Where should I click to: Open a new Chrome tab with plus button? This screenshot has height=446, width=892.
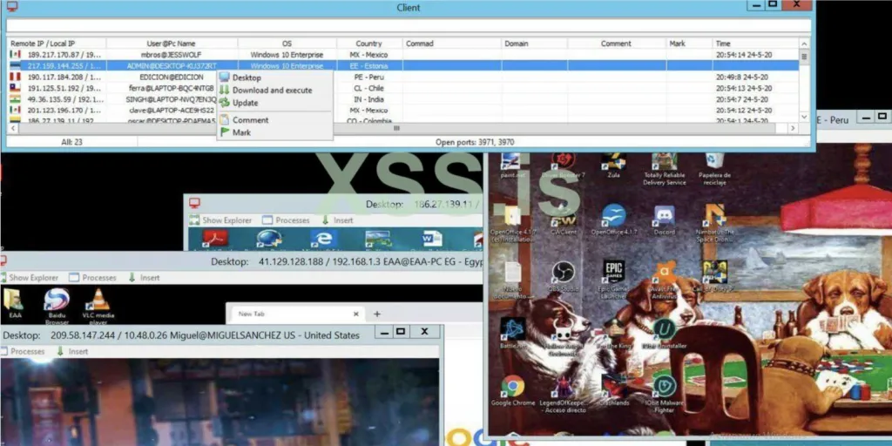(376, 314)
